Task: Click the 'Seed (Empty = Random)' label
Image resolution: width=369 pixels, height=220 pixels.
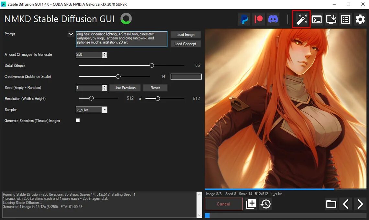Action: 23,88
